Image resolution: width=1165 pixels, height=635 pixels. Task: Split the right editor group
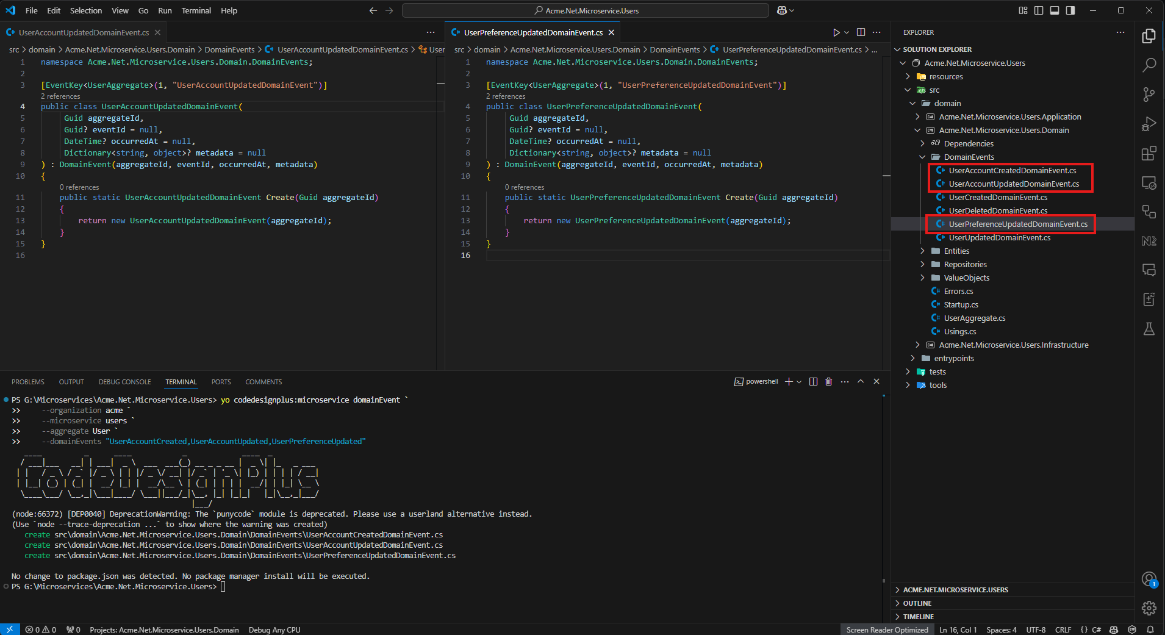[861, 32]
